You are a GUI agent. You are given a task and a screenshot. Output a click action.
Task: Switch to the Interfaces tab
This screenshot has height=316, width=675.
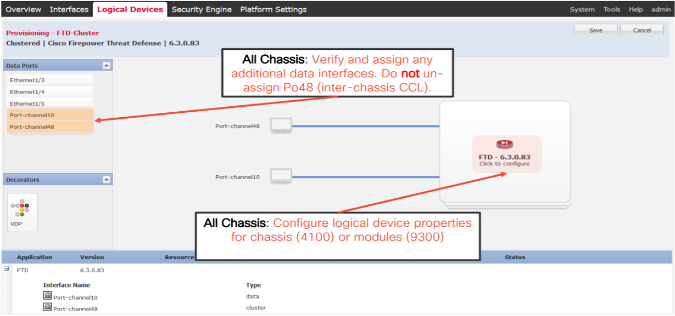(x=69, y=9)
